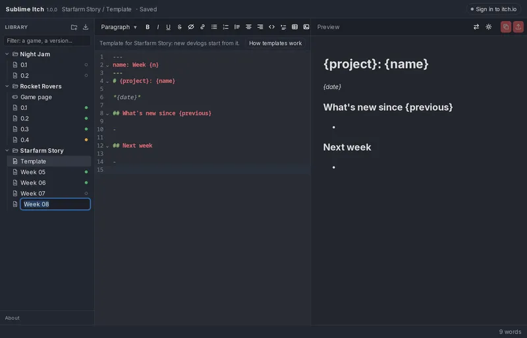Sign in to itch.io
Viewport: 527px width, 338px height.
(493, 9)
